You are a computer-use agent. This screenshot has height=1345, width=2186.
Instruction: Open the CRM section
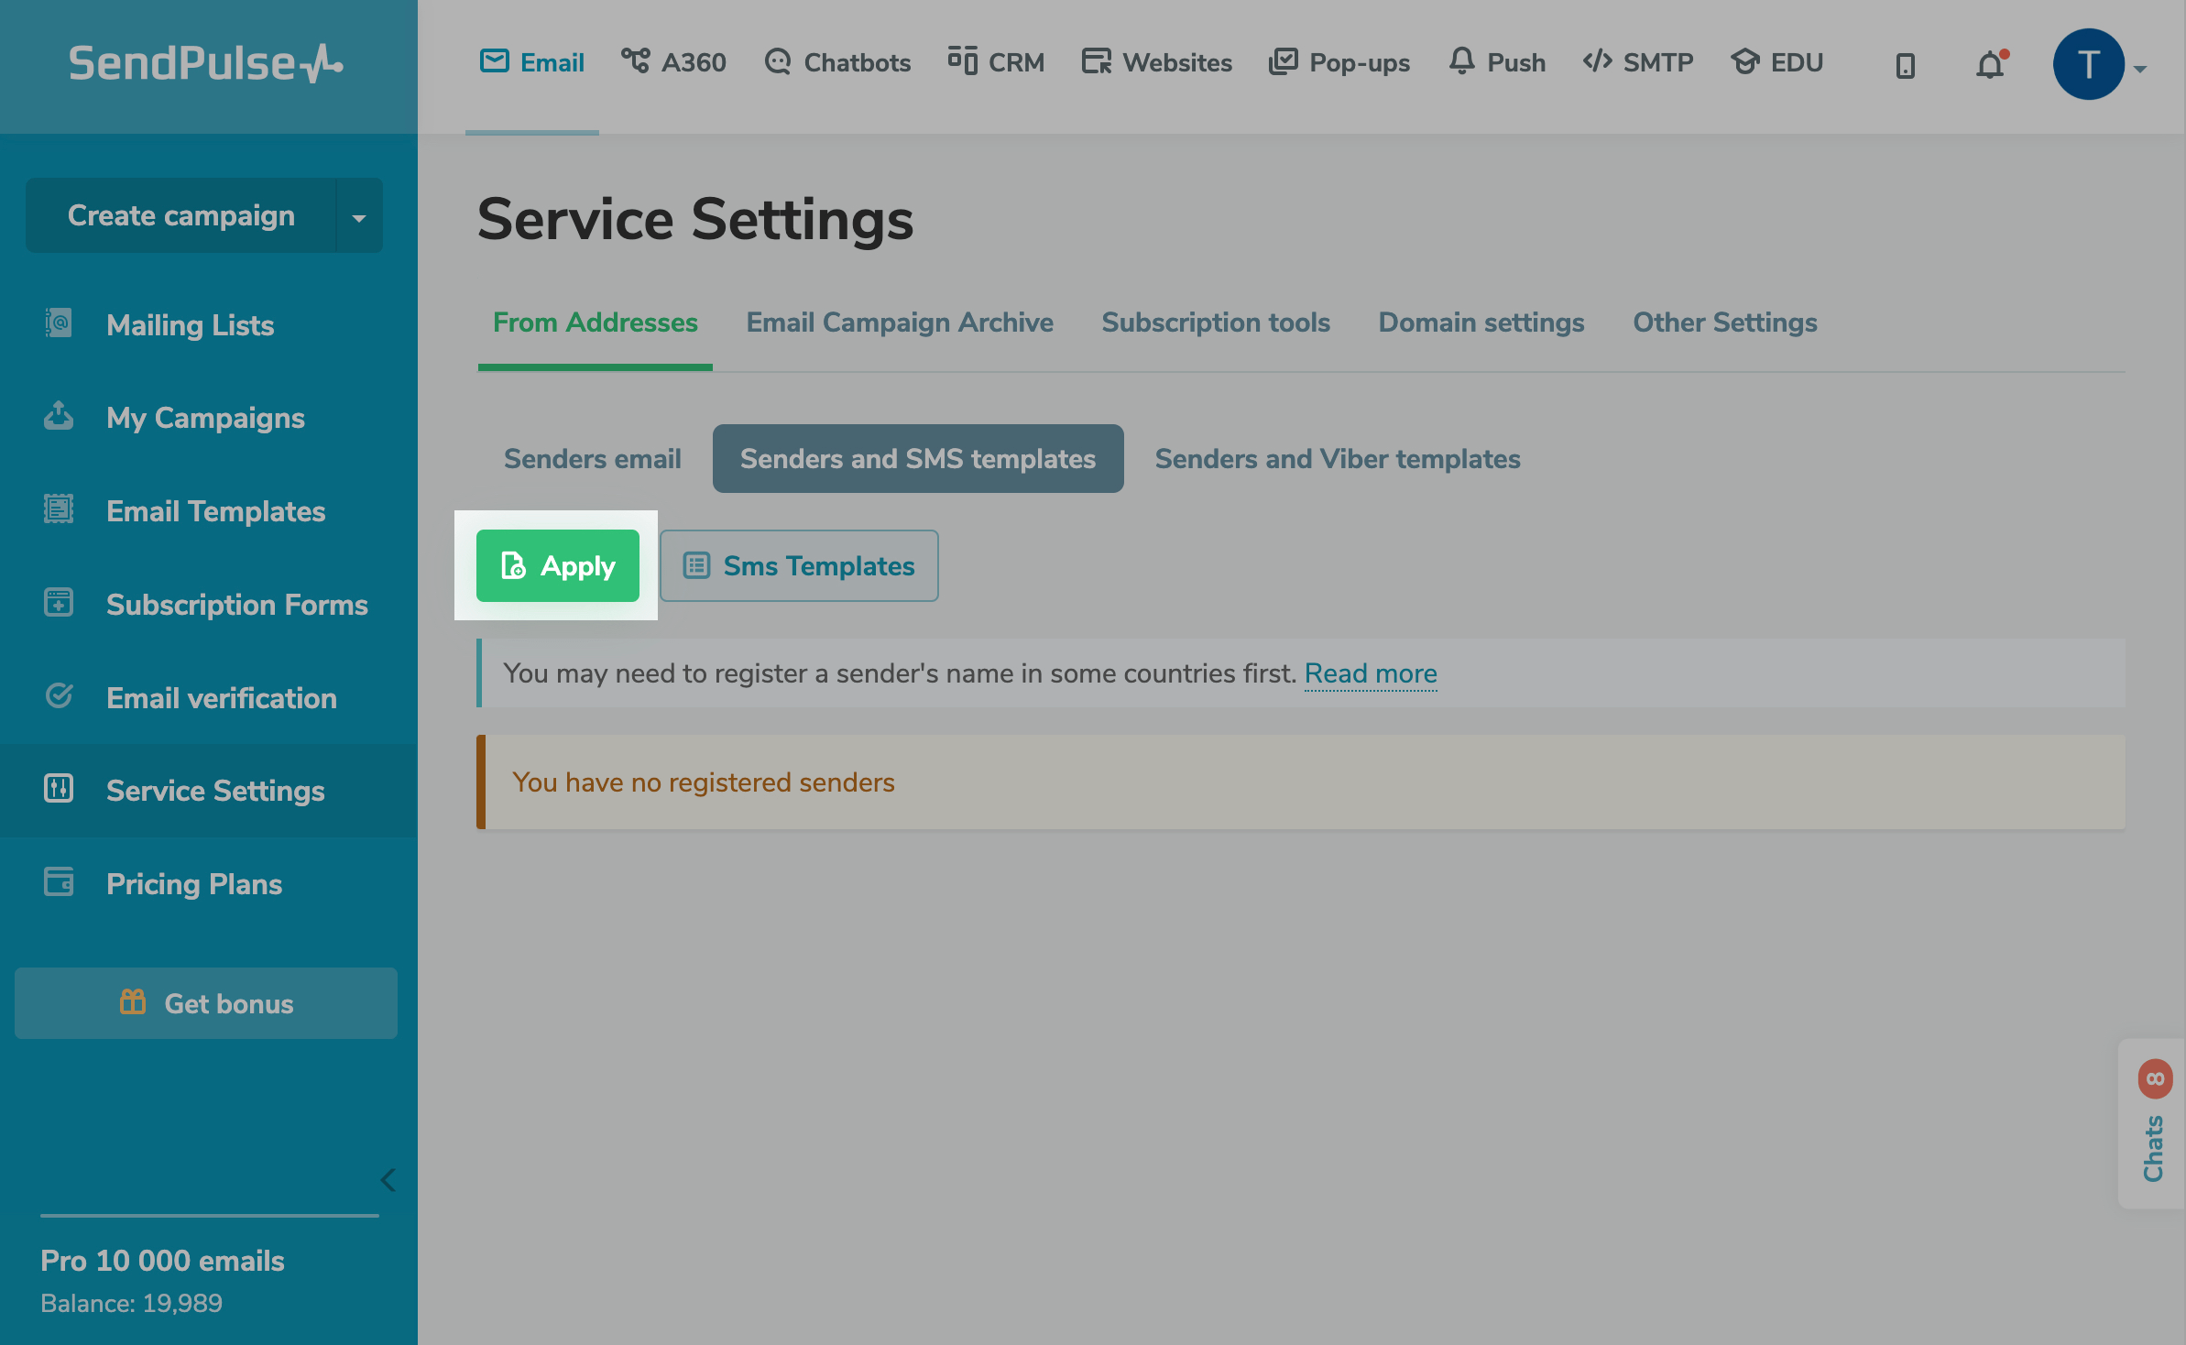click(996, 62)
